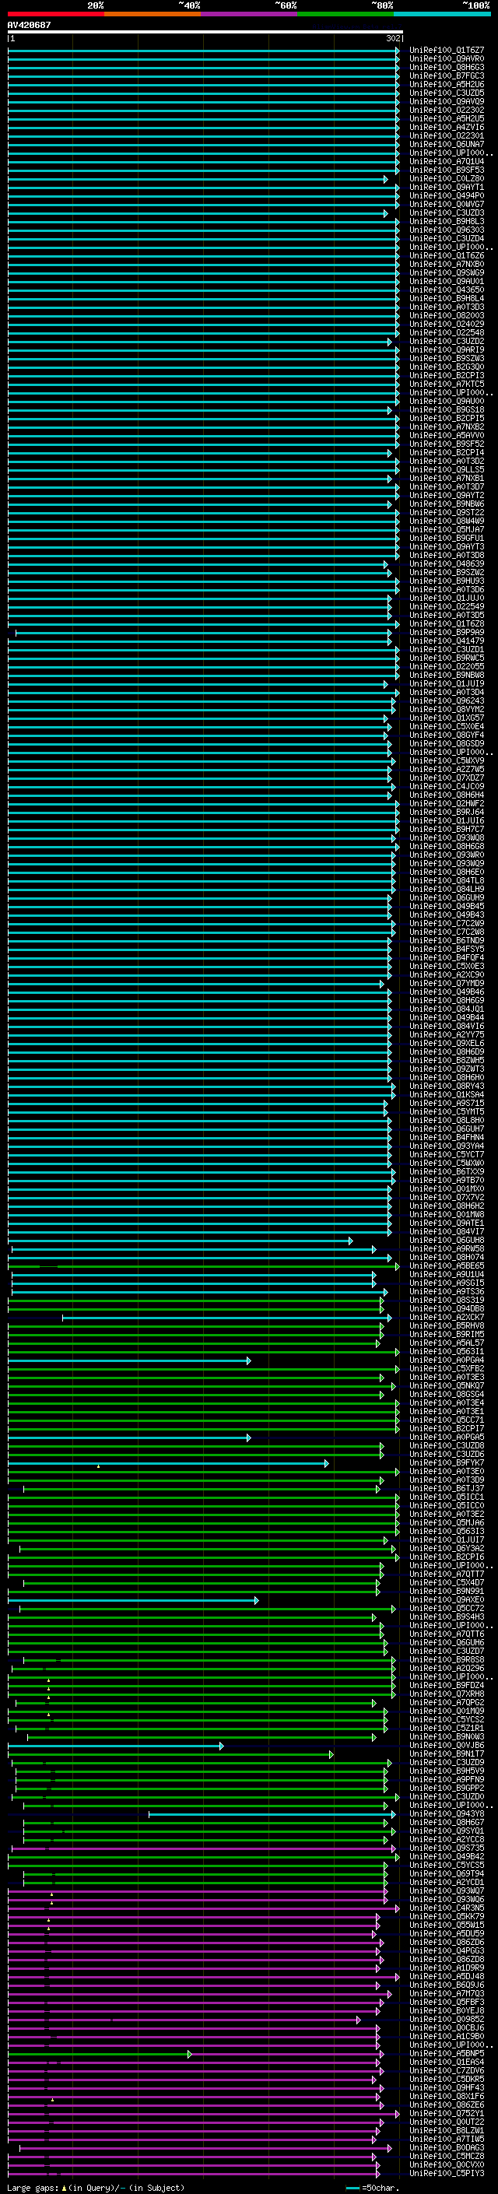Select hit UniRef100_Q84VI7
This screenshot has height=2194, width=498.
pyautogui.click(x=447, y=1231)
